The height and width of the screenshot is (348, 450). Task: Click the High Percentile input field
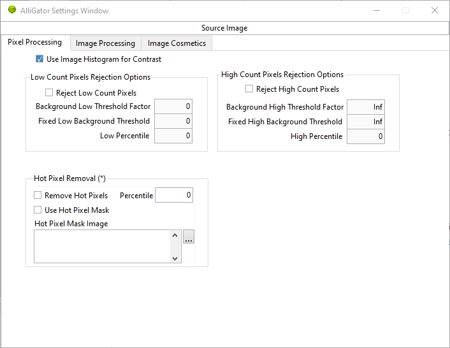tap(366, 136)
